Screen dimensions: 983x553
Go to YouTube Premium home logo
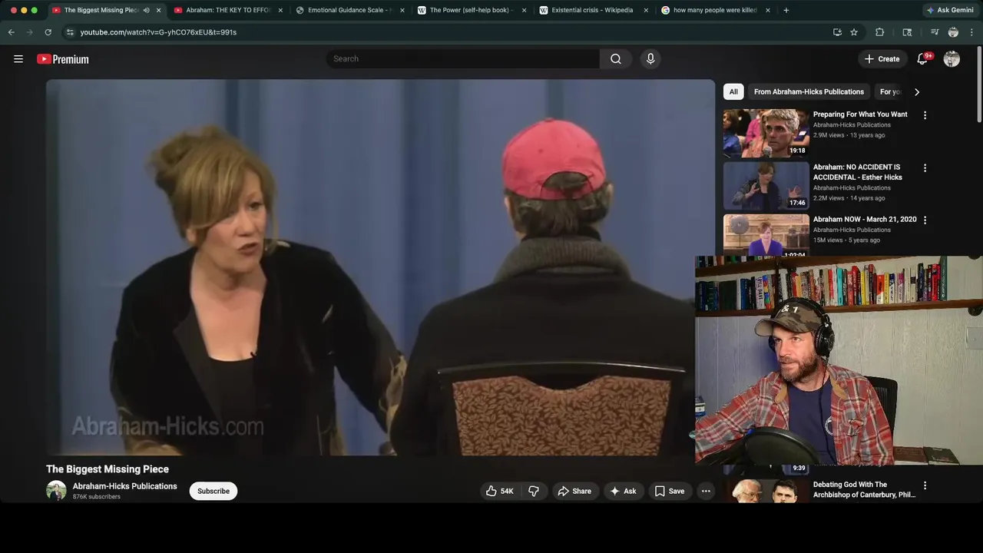tap(63, 59)
